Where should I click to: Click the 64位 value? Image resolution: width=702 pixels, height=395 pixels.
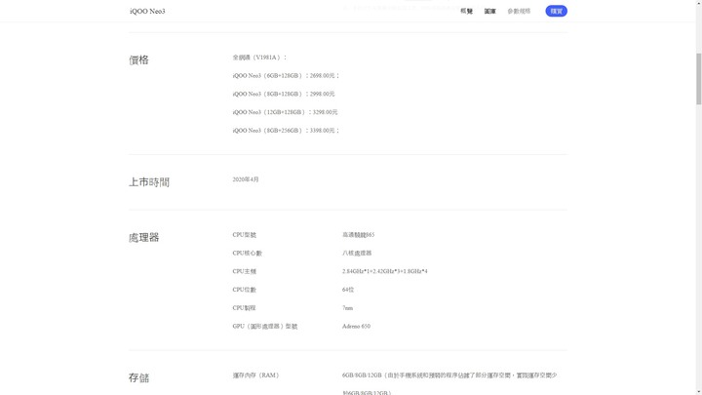click(348, 290)
